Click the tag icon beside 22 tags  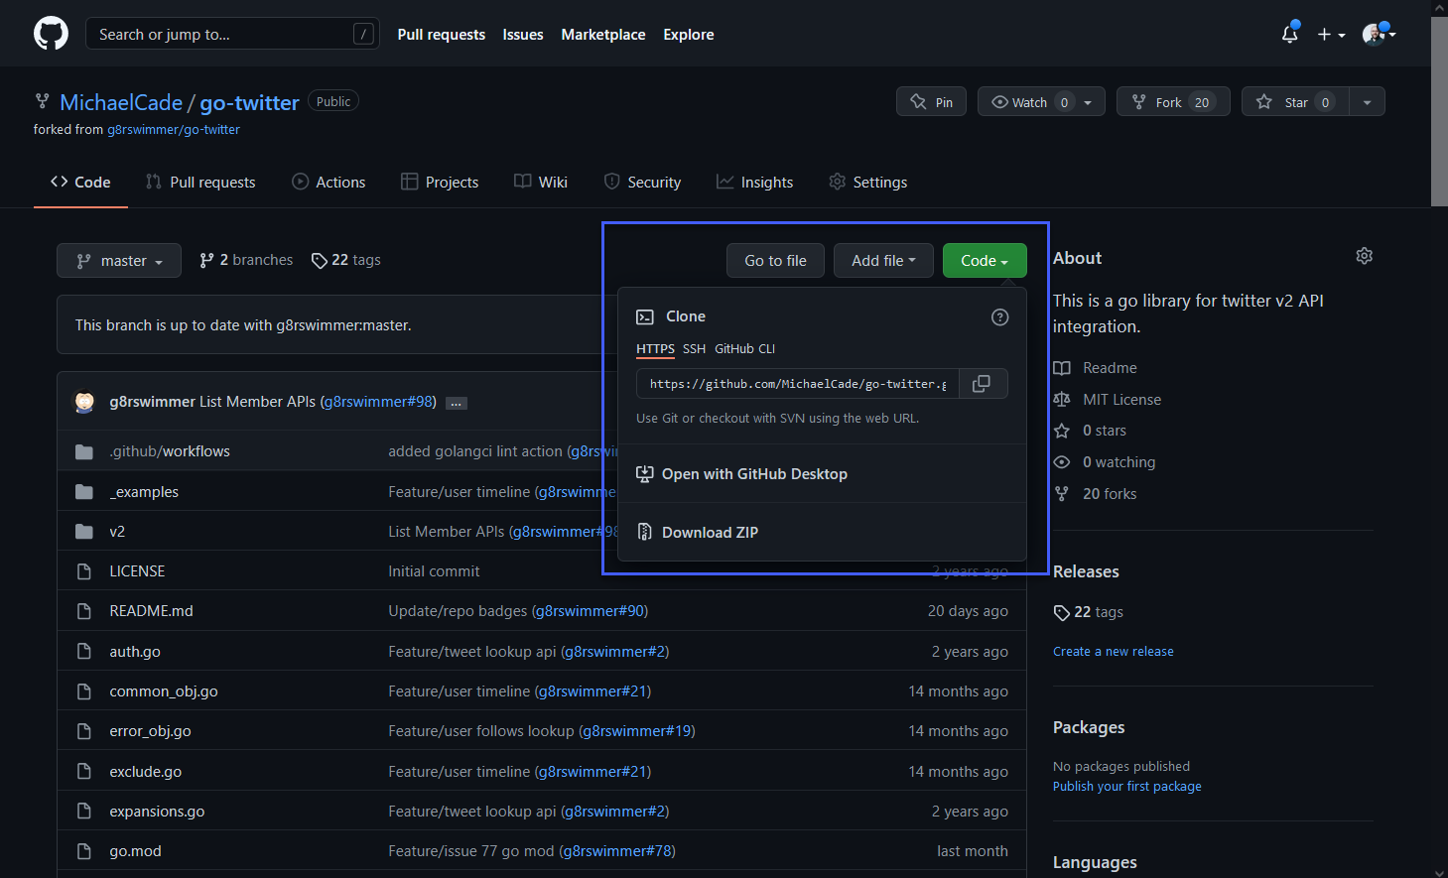click(x=319, y=259)
